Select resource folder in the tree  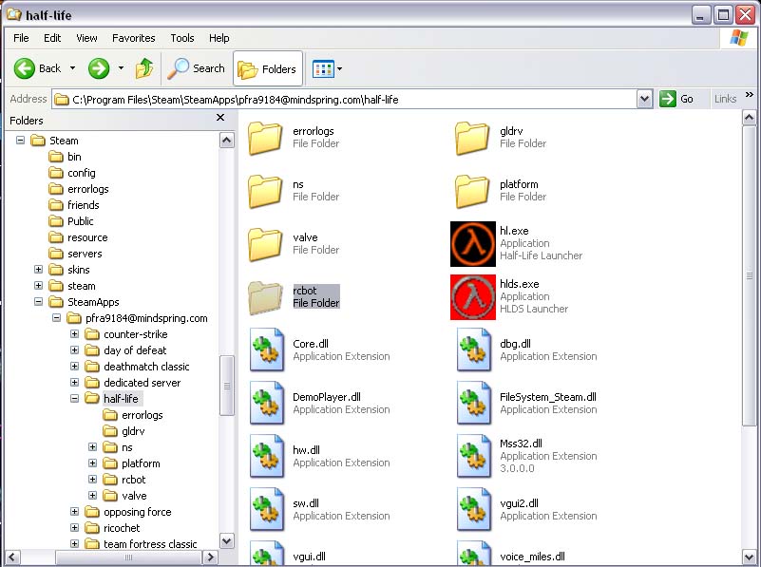(x=78, y=237)
